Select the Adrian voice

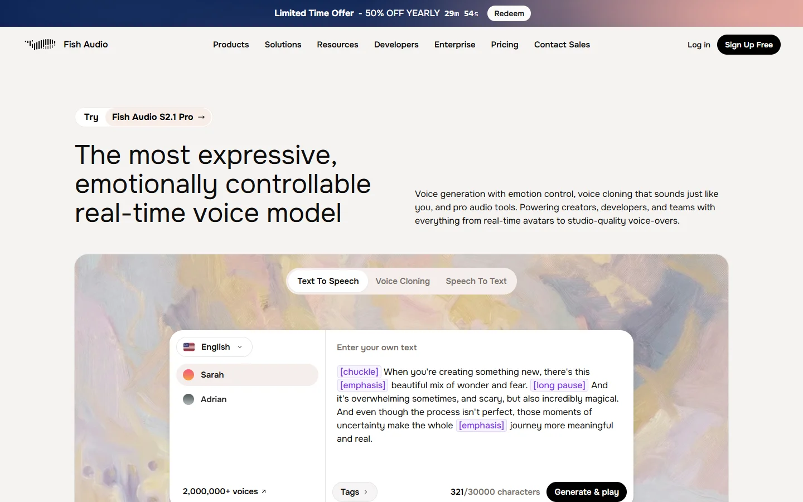[x=247, y=399]
